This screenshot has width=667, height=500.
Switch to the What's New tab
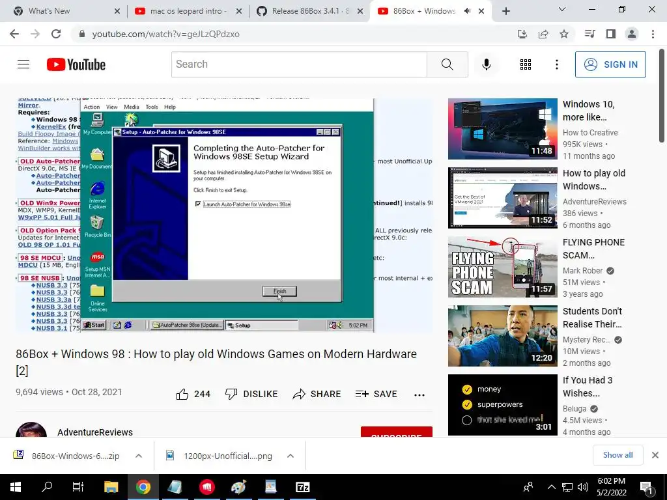tap(64, 11)
